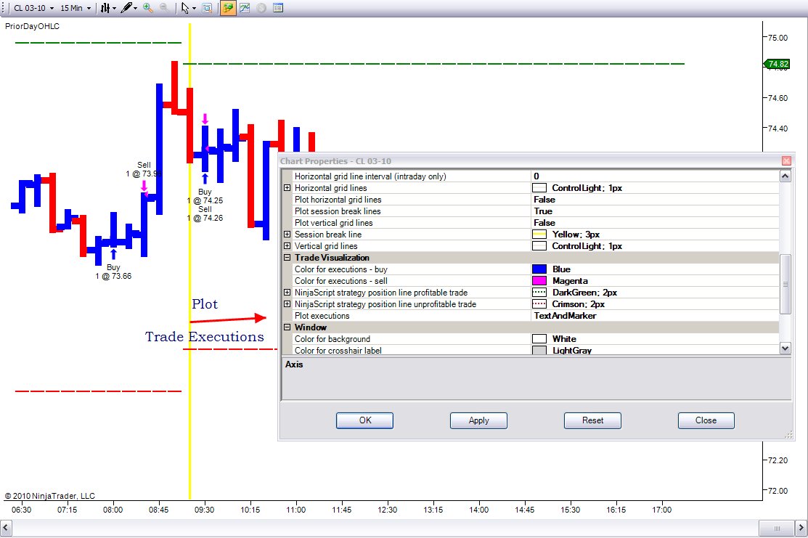Image resolution: width=808 pixels, height=538 pixels.
Task: Expand the Session break line property
Action: point(287,235)
